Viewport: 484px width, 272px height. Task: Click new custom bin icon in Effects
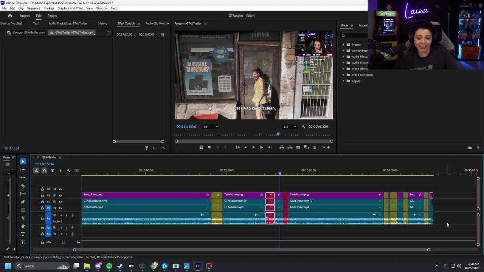[x=470, y=148]
